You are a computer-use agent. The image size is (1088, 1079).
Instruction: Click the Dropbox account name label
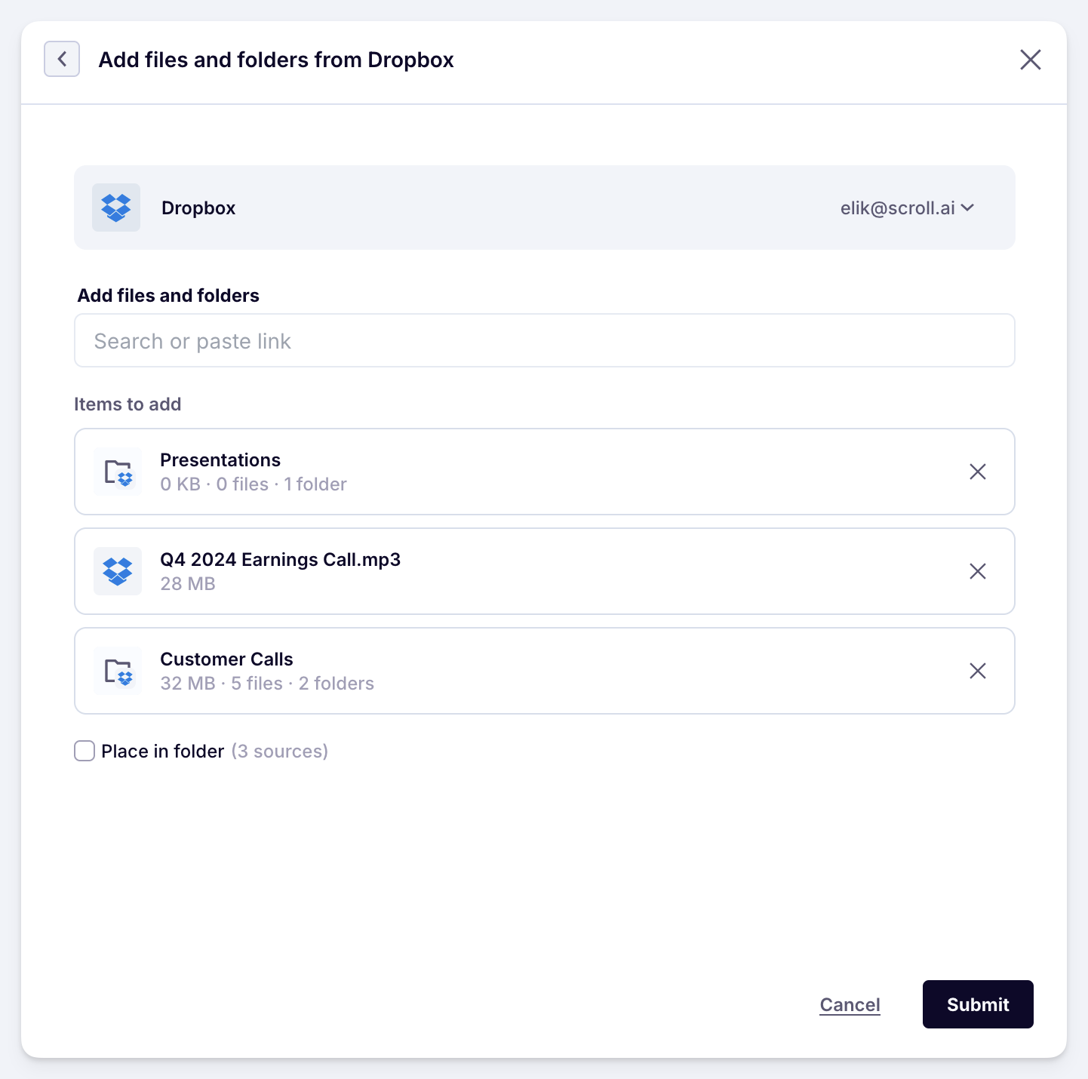[198, 208]
